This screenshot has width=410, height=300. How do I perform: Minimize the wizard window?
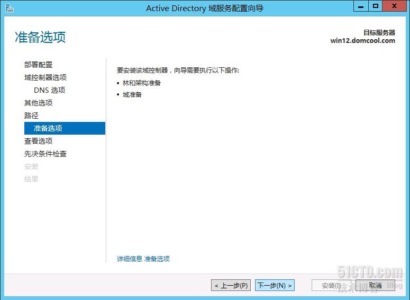361,6
